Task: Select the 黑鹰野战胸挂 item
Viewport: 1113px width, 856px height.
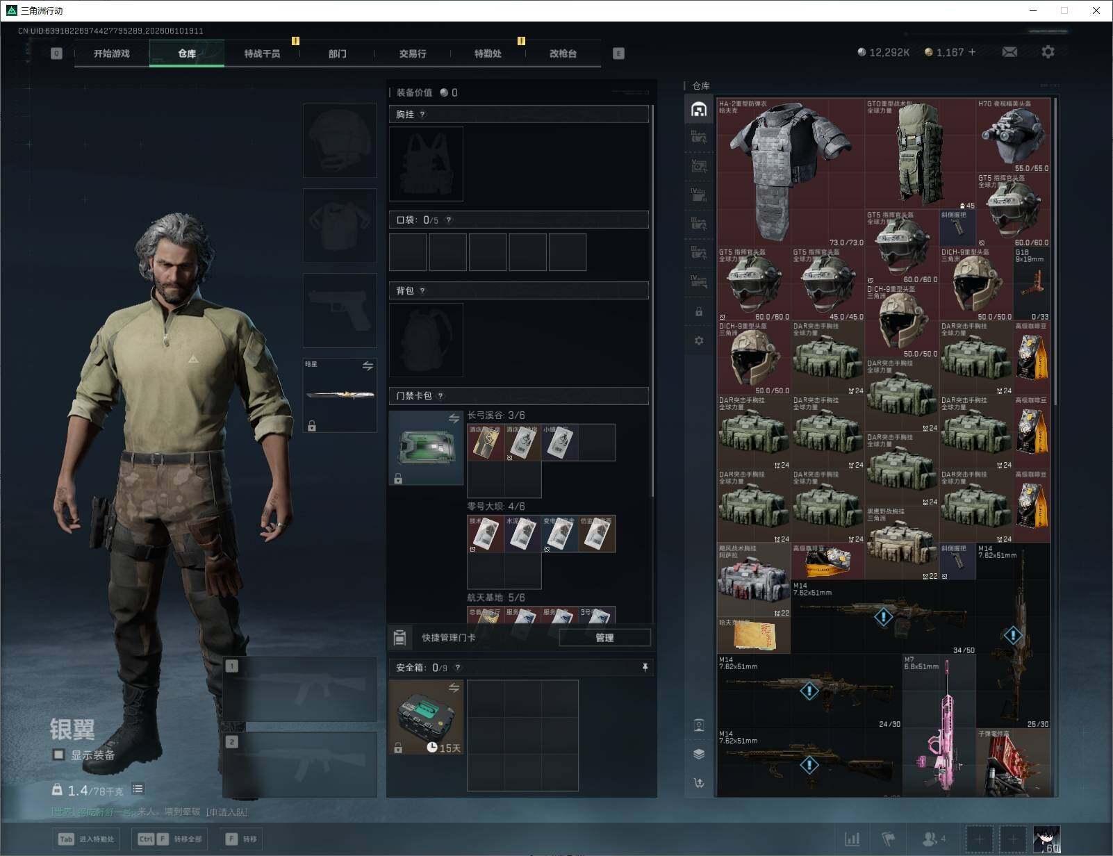Action: coord(902,543)
